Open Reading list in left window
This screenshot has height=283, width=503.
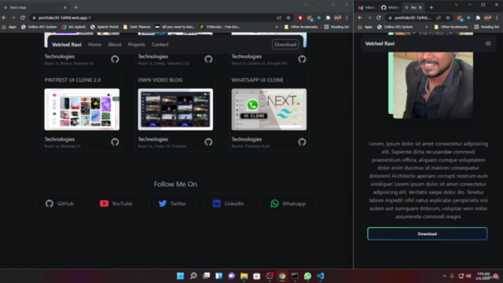[336, 27]
